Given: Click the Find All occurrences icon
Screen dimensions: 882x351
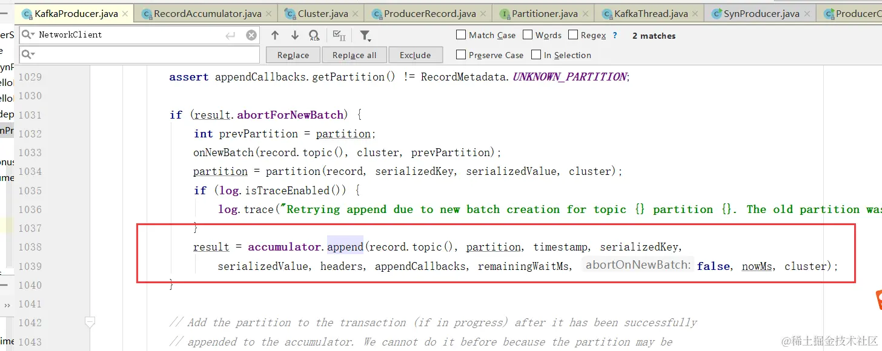Looking at the screenshot, I should (314, 36).
